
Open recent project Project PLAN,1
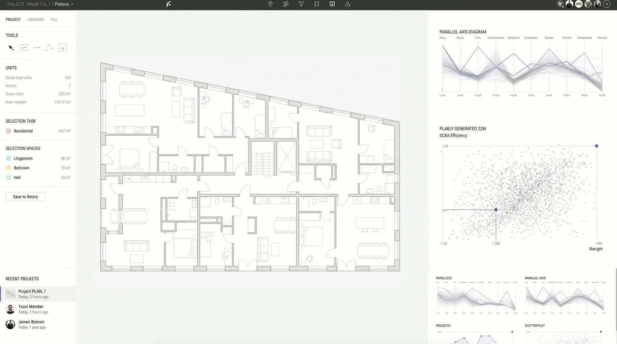coord(38,294)
